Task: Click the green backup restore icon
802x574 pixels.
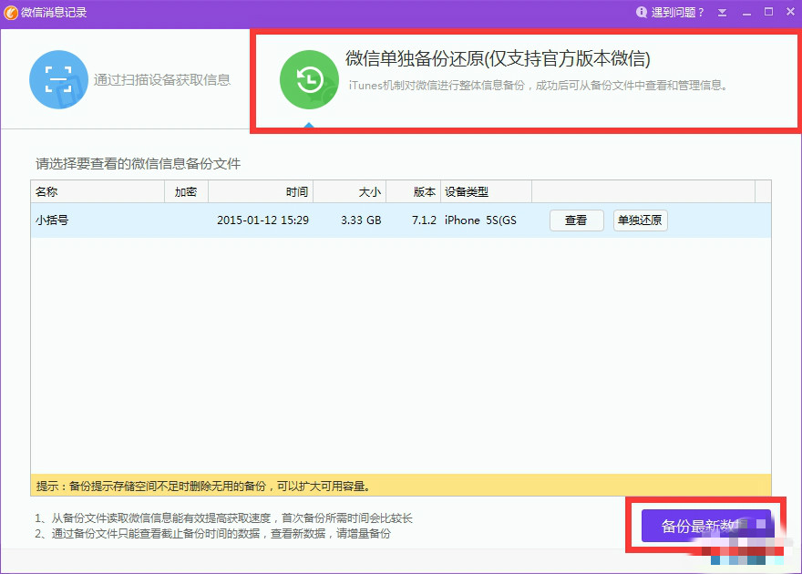Action: 309,80
